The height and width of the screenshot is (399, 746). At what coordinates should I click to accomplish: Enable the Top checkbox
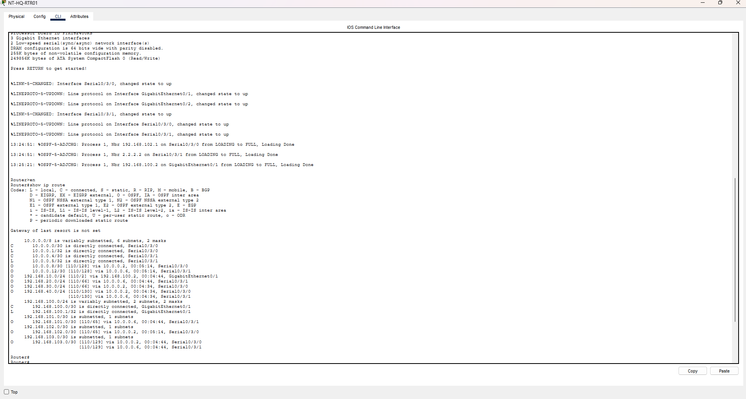pyautogui.click(x=7, y=392)
